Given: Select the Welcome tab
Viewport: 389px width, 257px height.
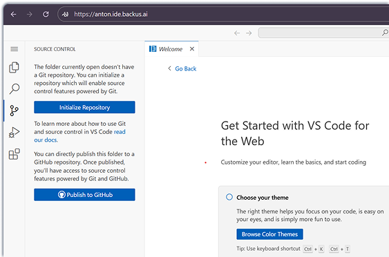Looking at the screenshot, I should 171,49.
